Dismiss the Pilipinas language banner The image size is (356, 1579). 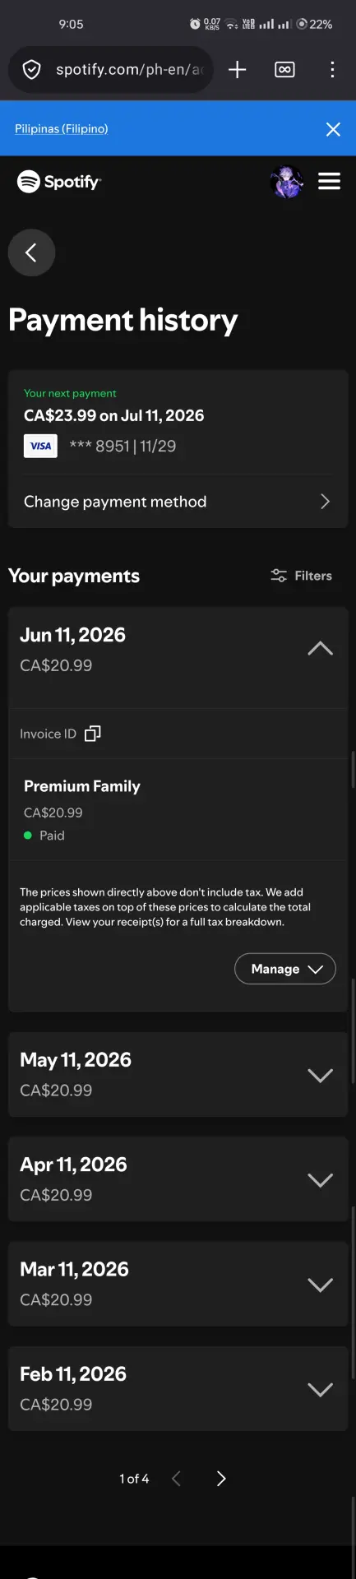click(x=333, y=129)
